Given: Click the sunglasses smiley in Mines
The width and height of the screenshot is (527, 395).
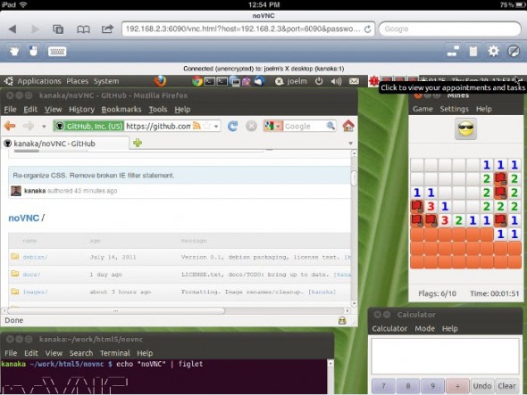Looking at the screenshot, I should 465,128.
